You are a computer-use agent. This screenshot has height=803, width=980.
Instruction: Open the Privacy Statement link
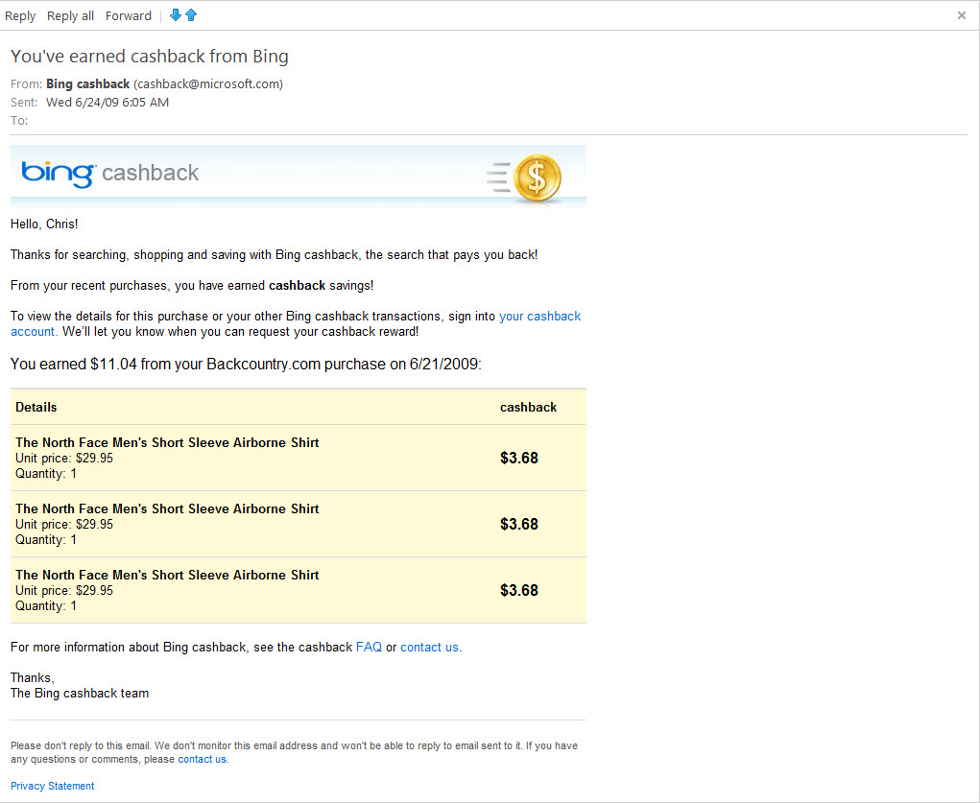(53, 787)
